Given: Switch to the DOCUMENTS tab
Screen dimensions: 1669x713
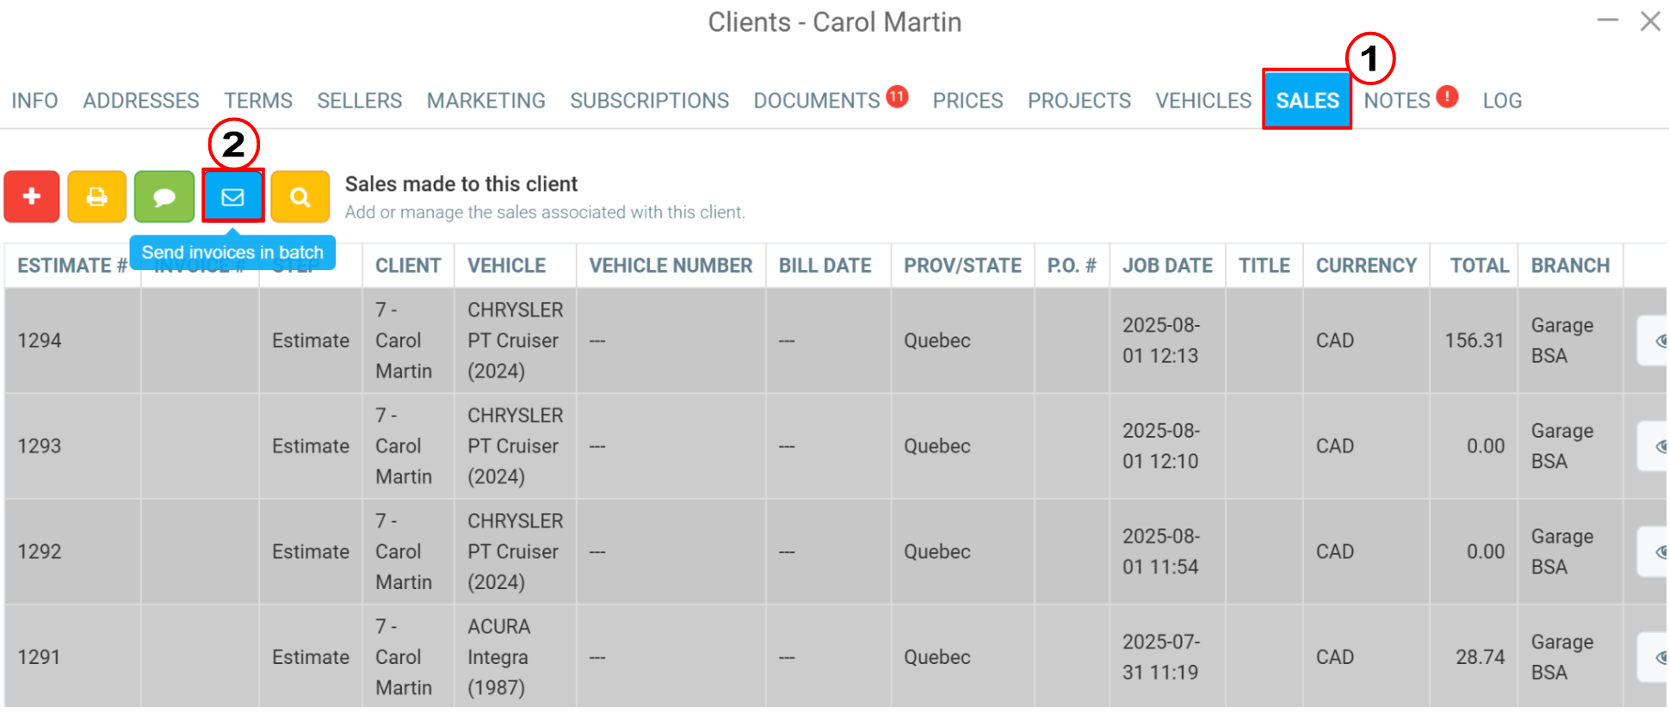Looking at the screenshot, I should click(x=817, y=101).
